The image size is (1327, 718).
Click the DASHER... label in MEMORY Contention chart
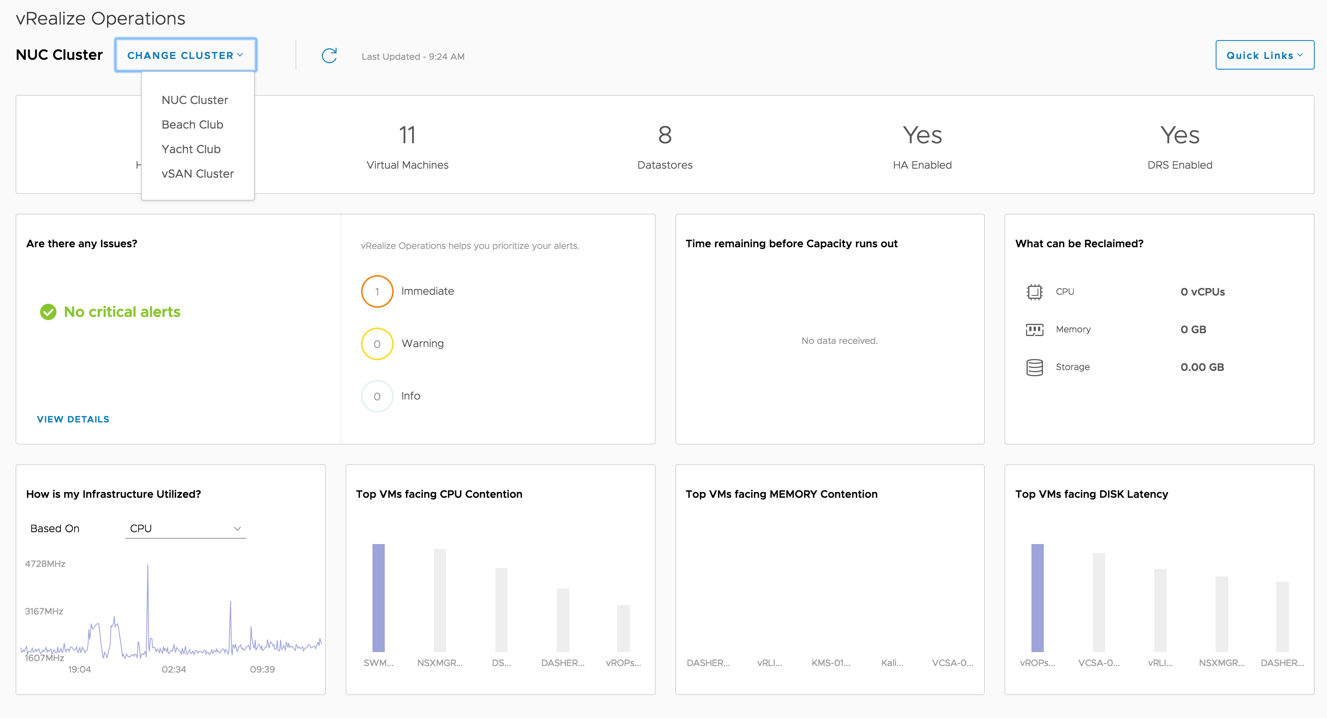(x=708, y=663)
